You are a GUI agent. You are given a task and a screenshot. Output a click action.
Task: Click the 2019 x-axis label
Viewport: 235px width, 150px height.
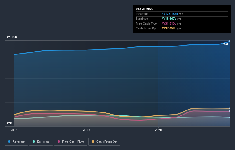click(86, 130)
